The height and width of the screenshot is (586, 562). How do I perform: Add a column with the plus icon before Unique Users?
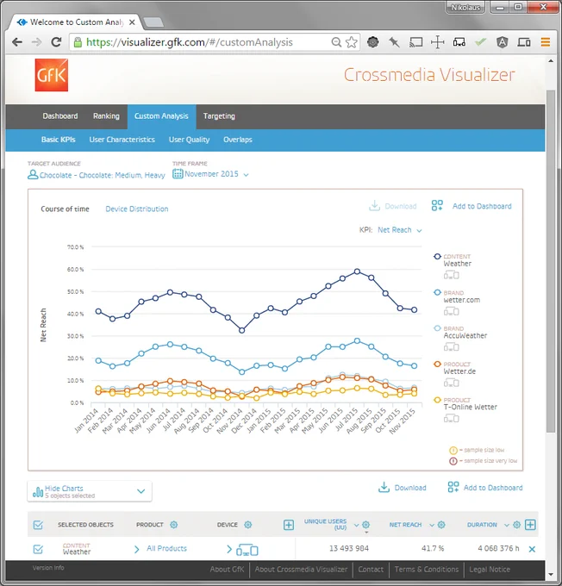tap(289, 525)
